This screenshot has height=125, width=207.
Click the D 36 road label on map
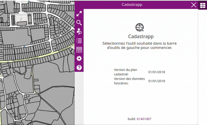point(43,2)
